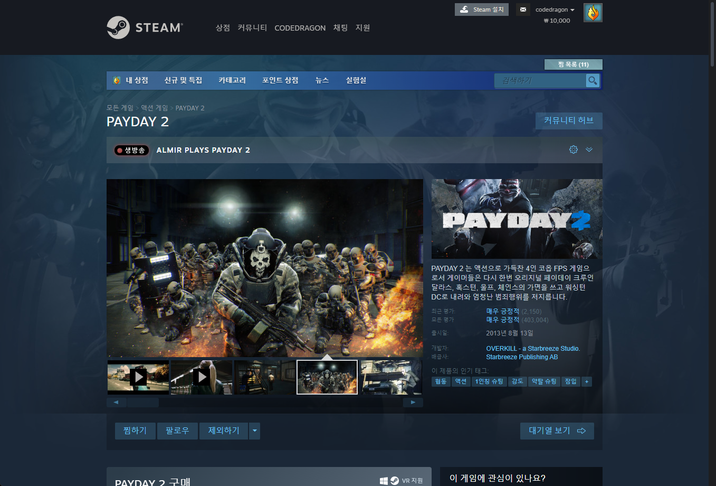
Task: Open the 카테고리 tab
Action: [232, 80]
